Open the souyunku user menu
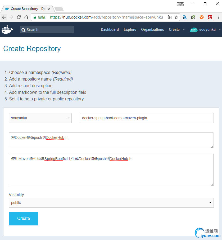The height and width of the screenshot is (240, 222). (x=207, y=30)
